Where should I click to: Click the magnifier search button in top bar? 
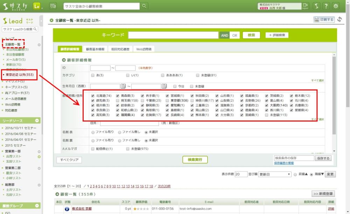point(144,6)
